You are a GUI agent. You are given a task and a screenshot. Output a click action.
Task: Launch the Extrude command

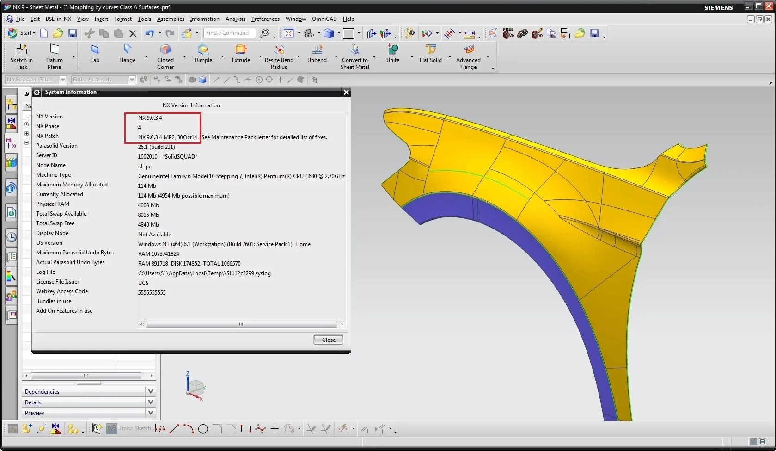[x=241, y=54]
